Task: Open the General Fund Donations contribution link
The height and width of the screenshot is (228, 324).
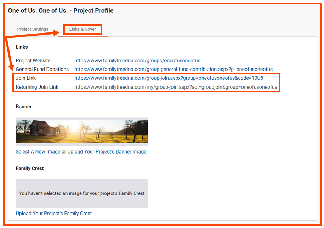Action: [174, 69]
